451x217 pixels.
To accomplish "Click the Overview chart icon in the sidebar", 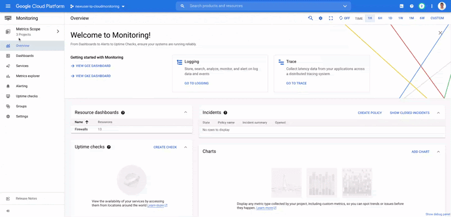I will point(8,46).
